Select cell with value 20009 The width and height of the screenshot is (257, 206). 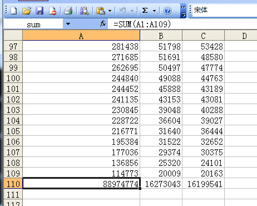pos(161,173)
